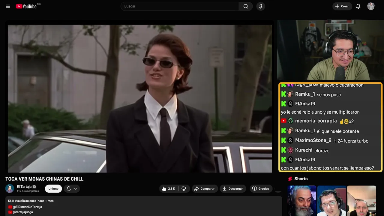Open the Short with bearded gray-haired man
Viewport: 384px width, 216px height.
tap(302, 201)
